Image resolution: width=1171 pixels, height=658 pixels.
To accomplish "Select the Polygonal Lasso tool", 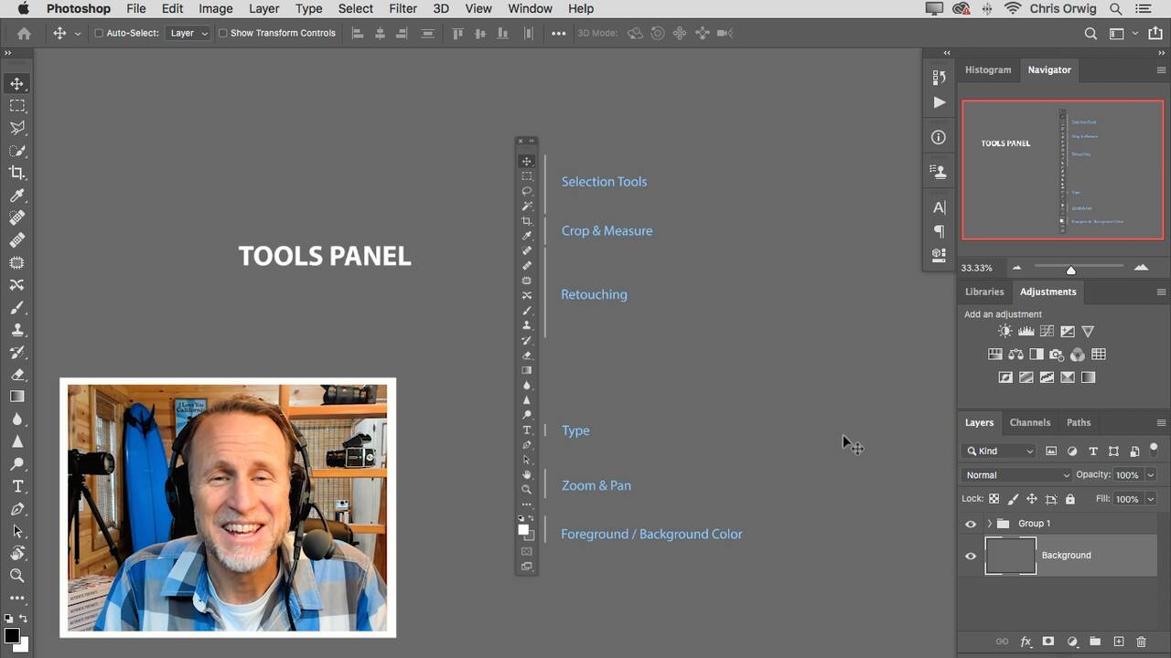I will (17, 128).
